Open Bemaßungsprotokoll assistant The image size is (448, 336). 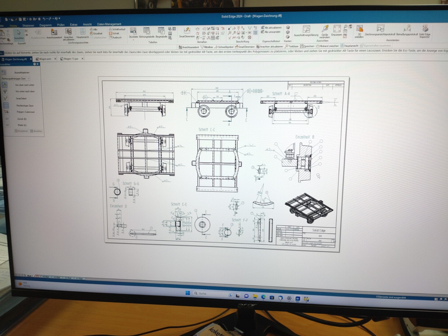point(407,30)
